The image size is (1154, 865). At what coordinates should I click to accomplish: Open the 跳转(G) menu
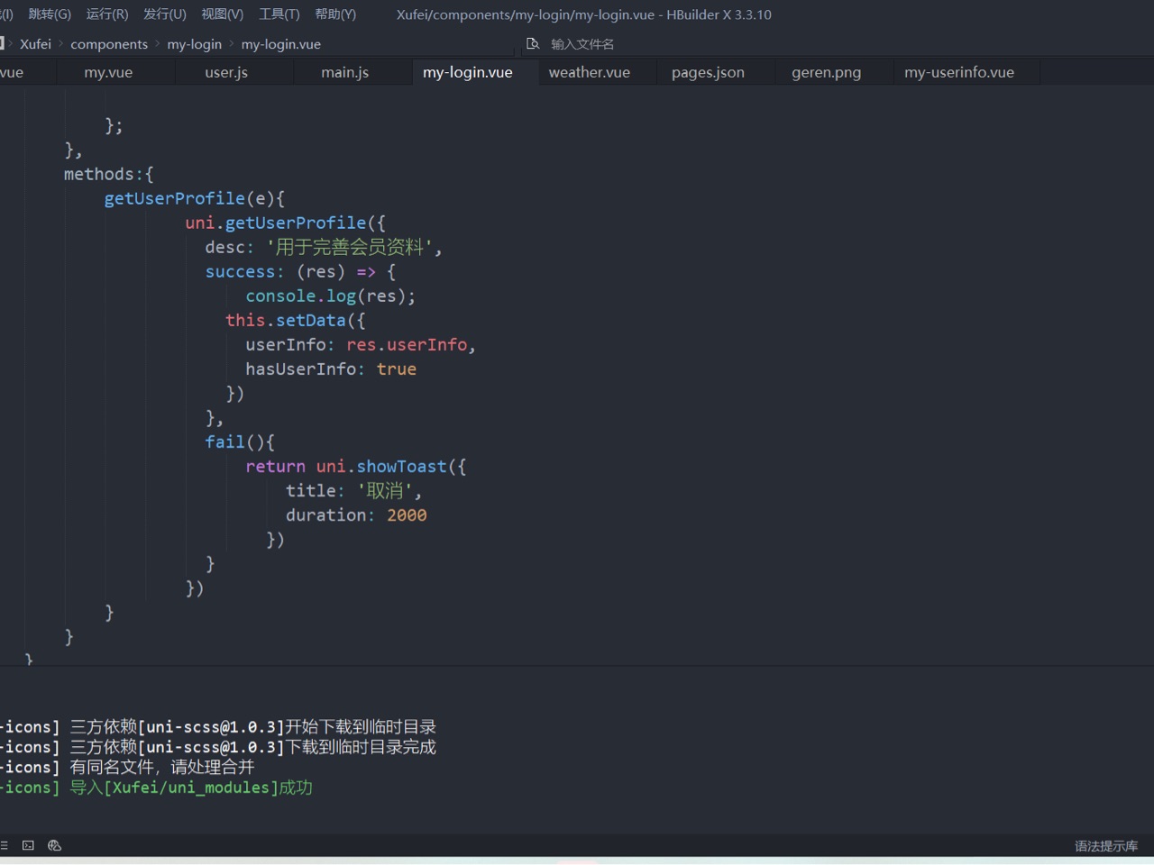50,14
